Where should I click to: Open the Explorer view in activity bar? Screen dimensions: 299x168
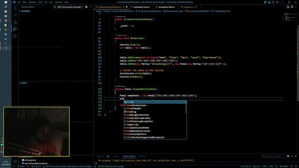pyautogui.click(x=15, y=8)
